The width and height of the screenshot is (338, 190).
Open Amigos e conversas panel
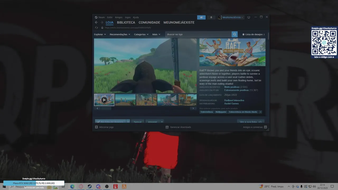(x=255, y=127)
